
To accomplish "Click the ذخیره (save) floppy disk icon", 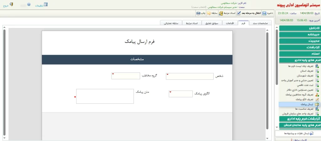I will click(x=264, y=13).
